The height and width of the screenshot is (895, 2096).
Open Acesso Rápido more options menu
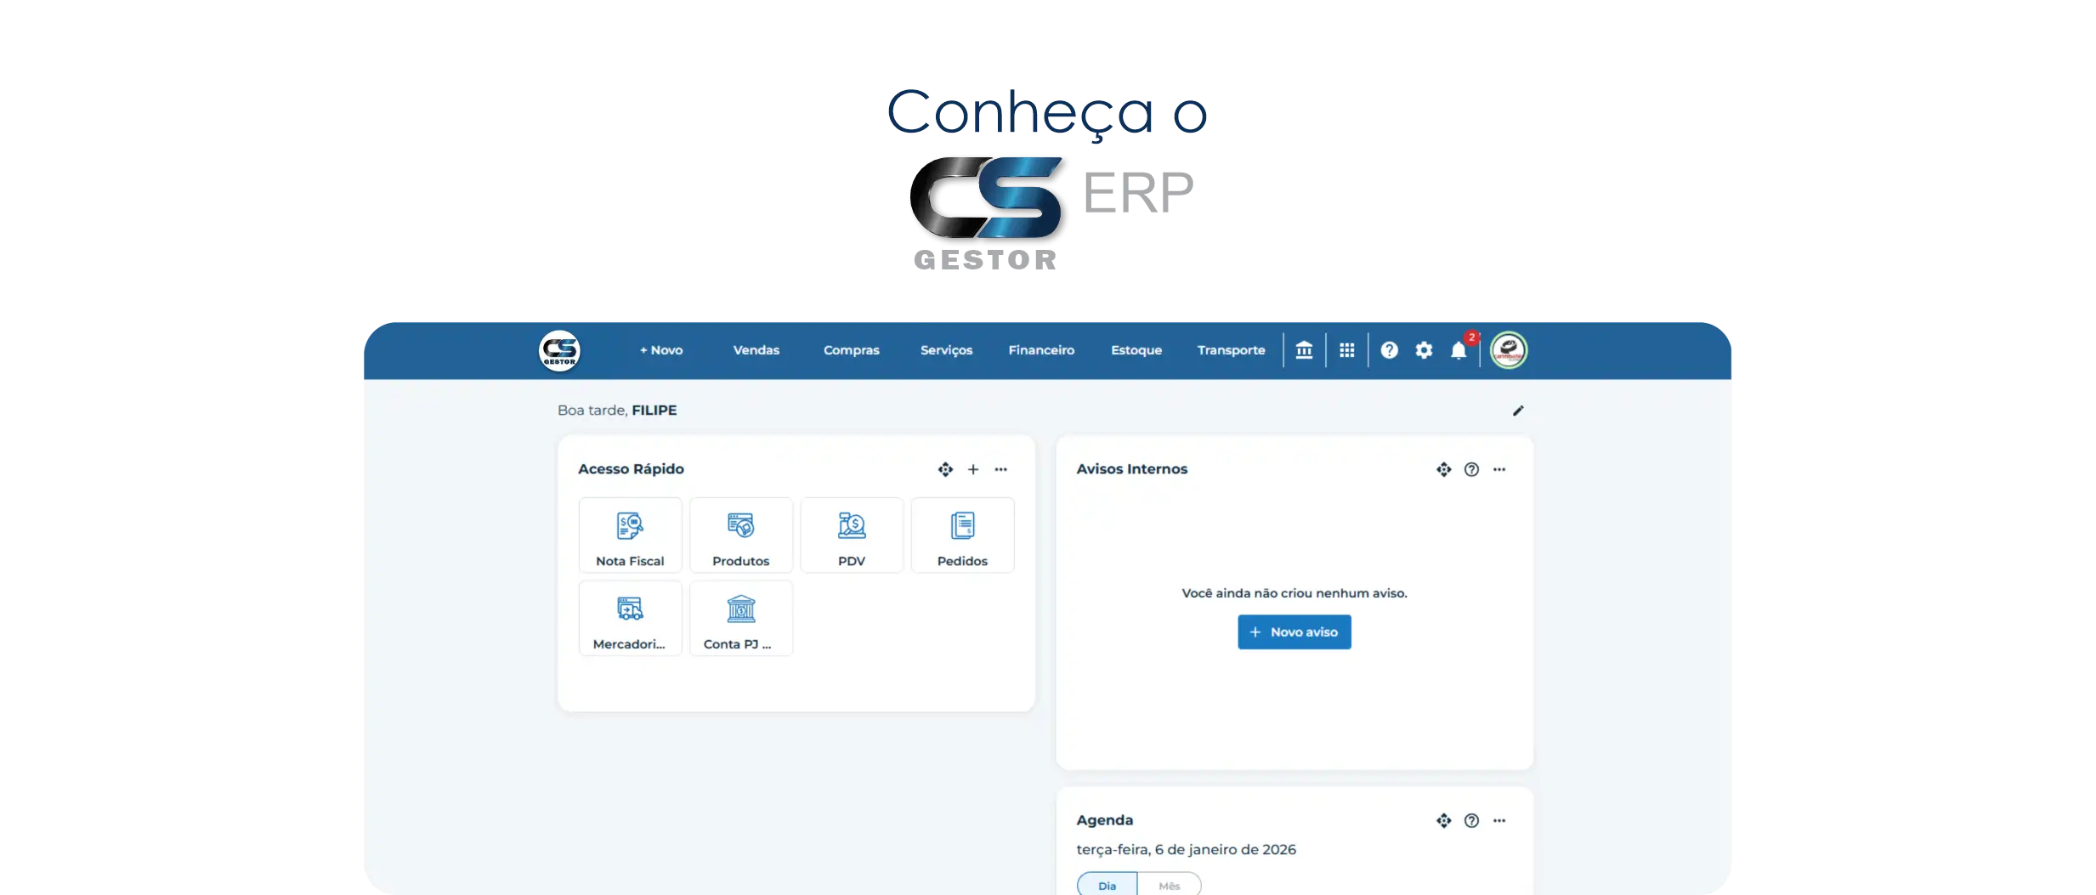point(1001,469)
